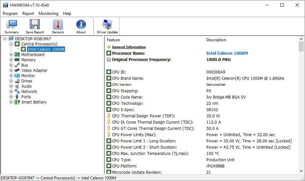Click the clock icon beside Original Processor Frequency

coord(109,59)
